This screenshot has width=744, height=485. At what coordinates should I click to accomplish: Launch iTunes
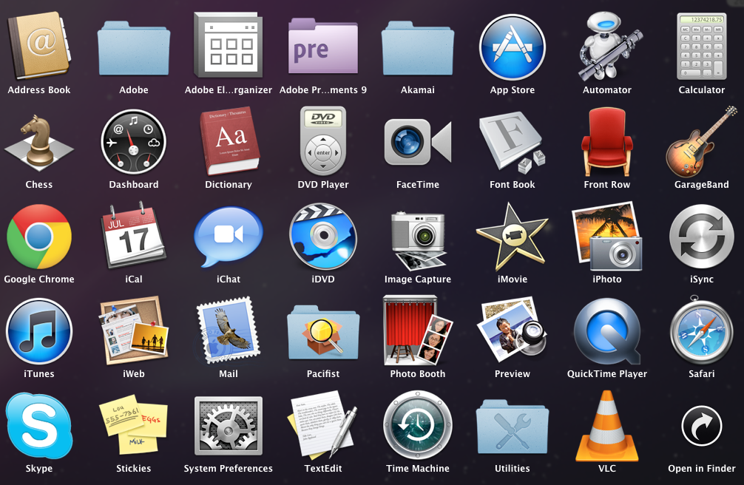pos(39,331)
